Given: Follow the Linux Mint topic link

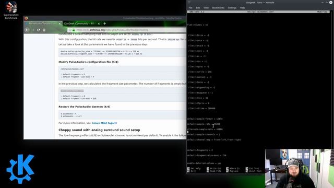Looking at the screenshot, I should coord(104,123).
